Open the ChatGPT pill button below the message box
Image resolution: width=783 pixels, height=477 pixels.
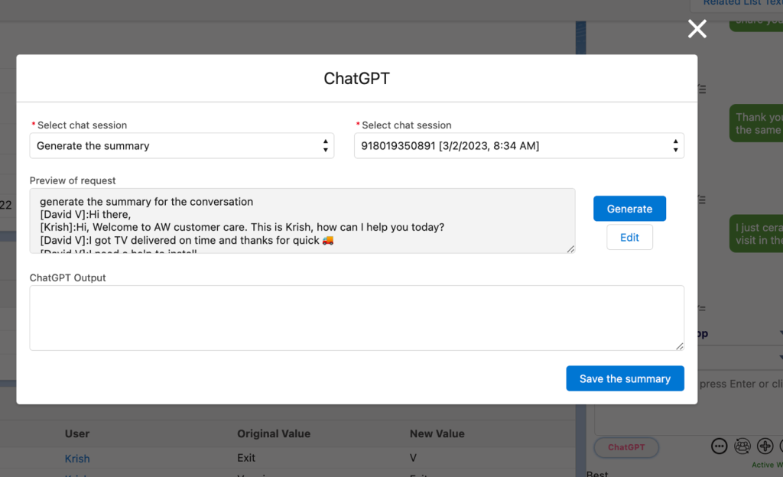(626, 447)
